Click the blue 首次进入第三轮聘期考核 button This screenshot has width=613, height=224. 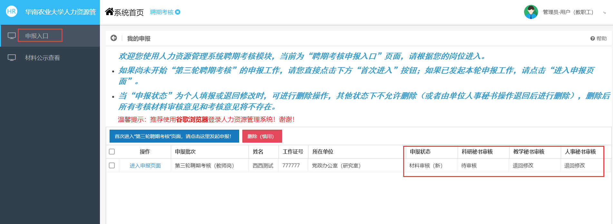pos(174,136)
